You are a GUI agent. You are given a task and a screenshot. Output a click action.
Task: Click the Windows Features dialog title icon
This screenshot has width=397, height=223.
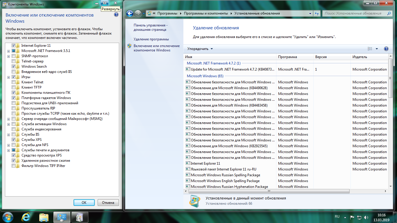[4, 4]
